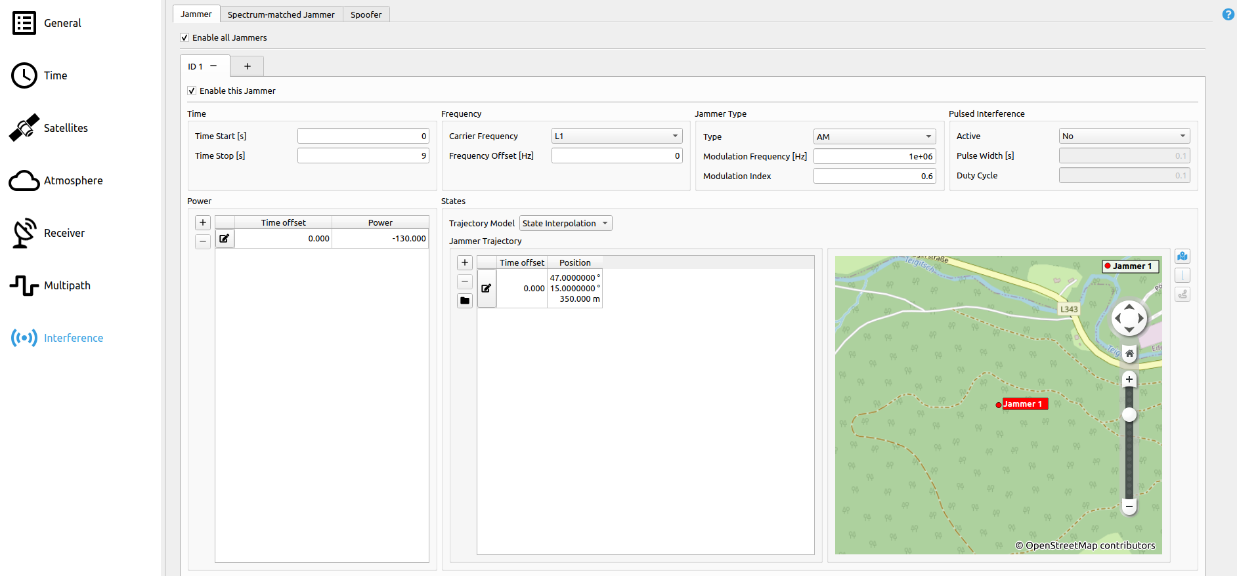Zoom in on the map with plus
Screen dimensions: 1237x576
click(x=1129, y=379)
